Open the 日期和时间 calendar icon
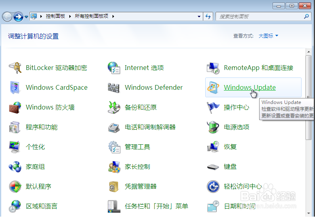 point(213,206)
